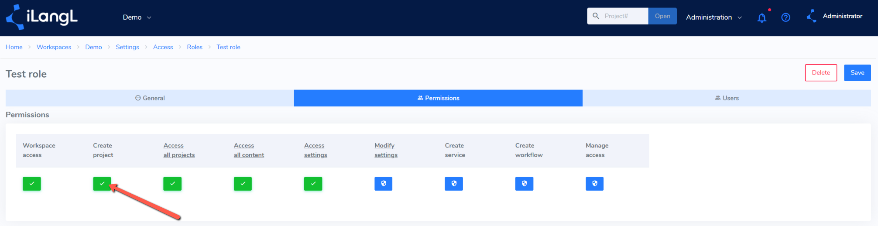This screenshot has height=226, width=878.
Task: Toggle the Create project permission
Action: click(102, 184)
